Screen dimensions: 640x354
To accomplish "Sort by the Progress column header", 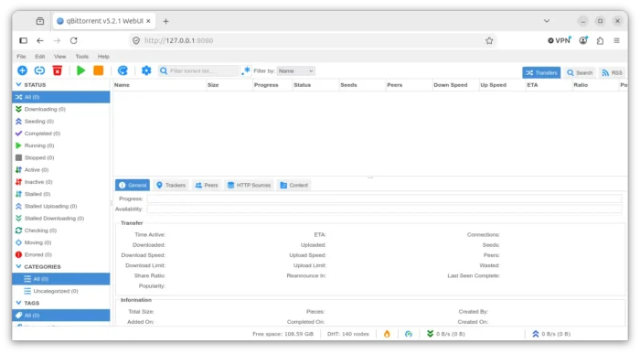I will 272,85.
